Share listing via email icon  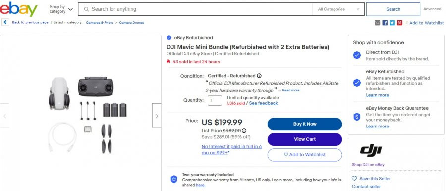click(378, 23)
